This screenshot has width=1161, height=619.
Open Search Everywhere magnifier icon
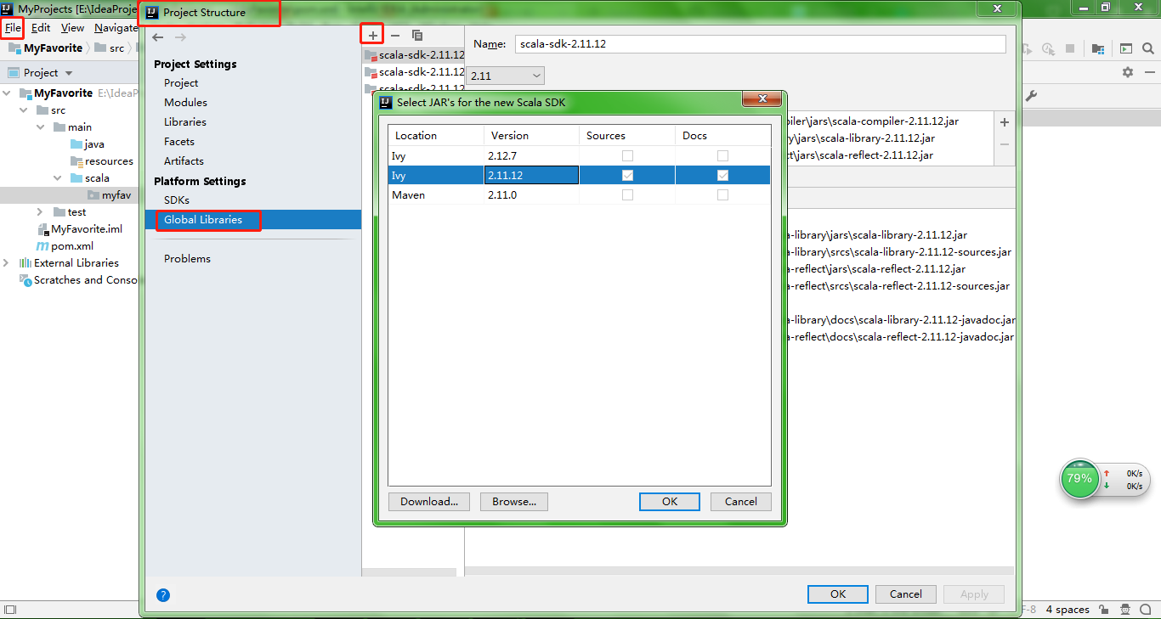pos(1148,49)
